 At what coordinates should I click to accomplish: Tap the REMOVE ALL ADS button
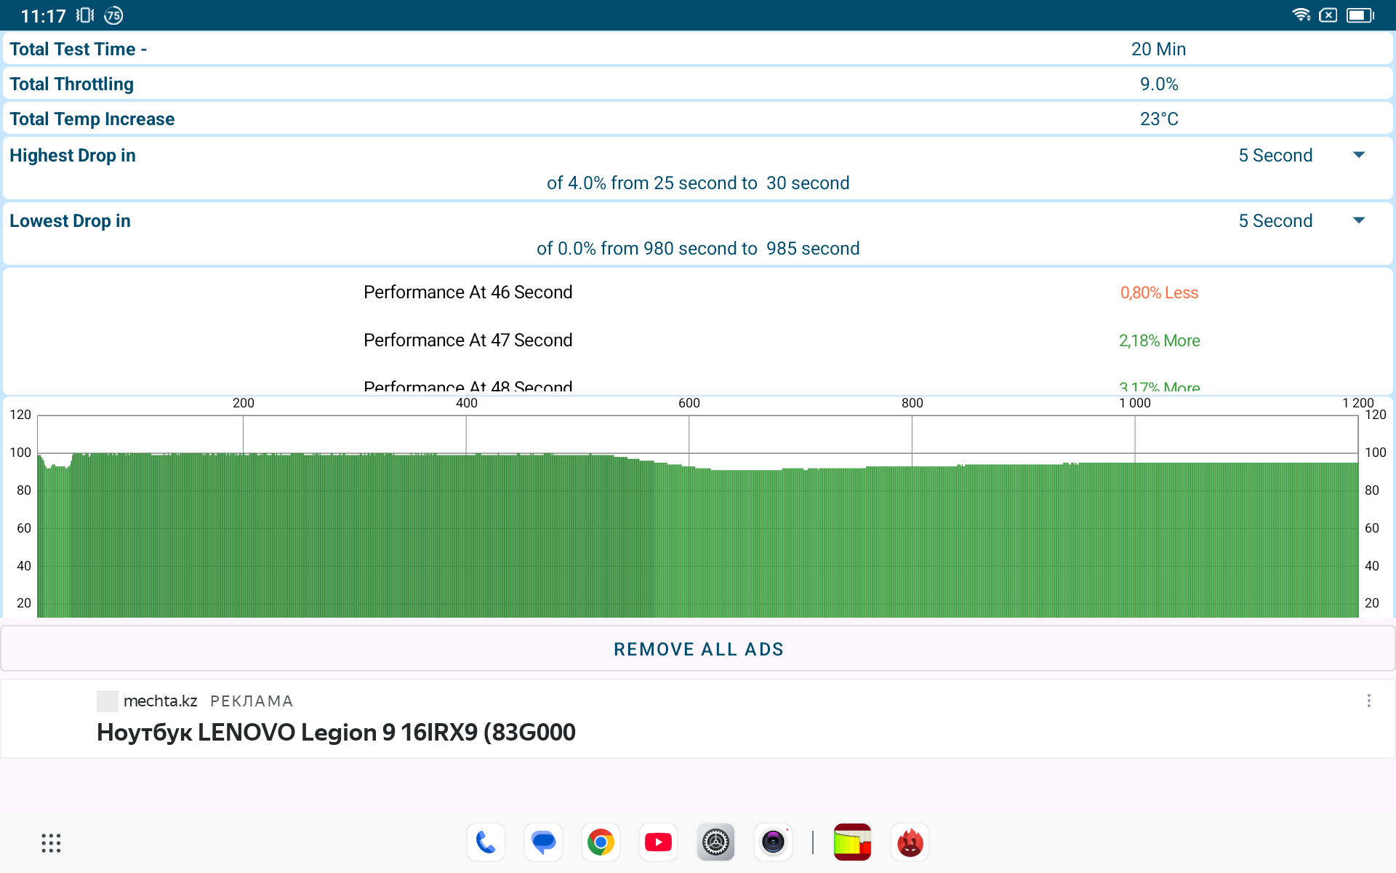[x=698, y=649]
